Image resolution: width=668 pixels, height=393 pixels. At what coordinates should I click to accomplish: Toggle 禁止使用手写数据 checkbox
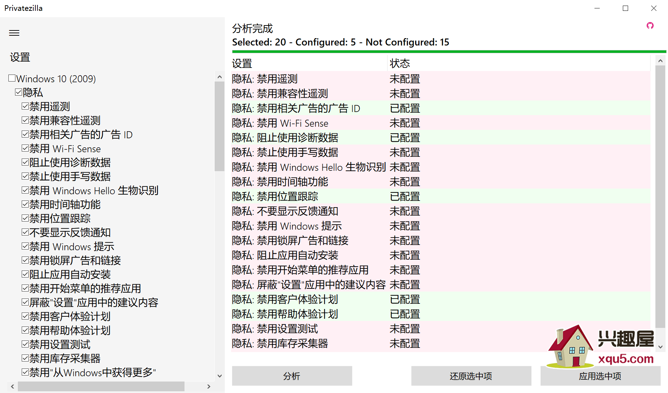point(25,176)
